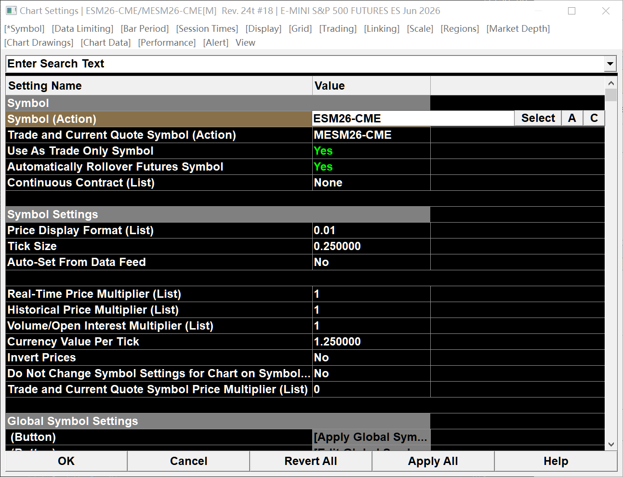Click the Cancel button

[189, 461]
